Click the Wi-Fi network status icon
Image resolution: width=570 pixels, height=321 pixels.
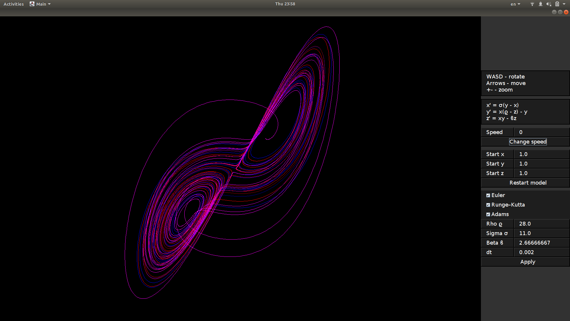tap(532, 4)
